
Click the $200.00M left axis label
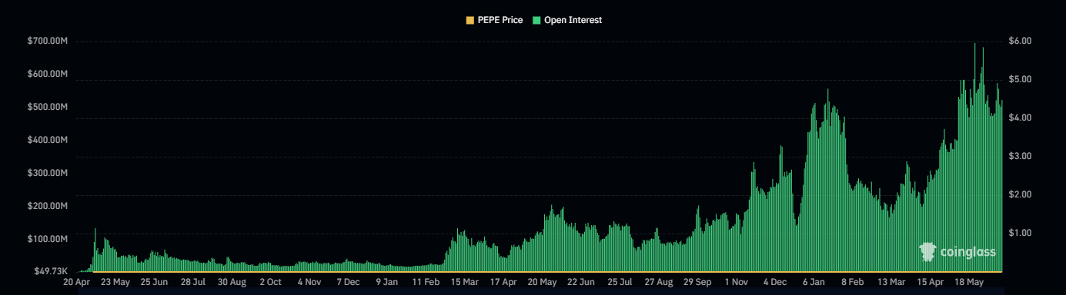47,206
